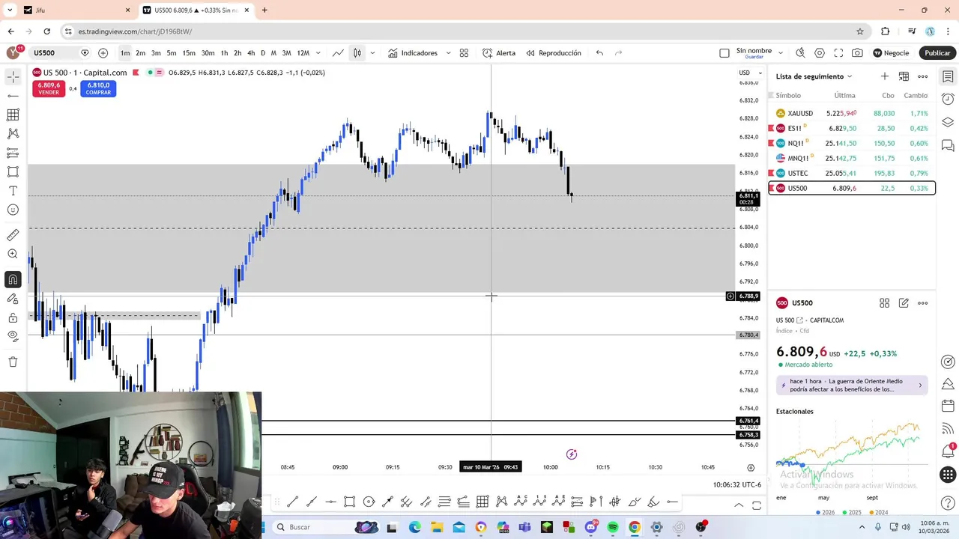Viewport: 959px width, 539px height.
Task: Open the patterns drawing tool group
Action: click(13, 133)
